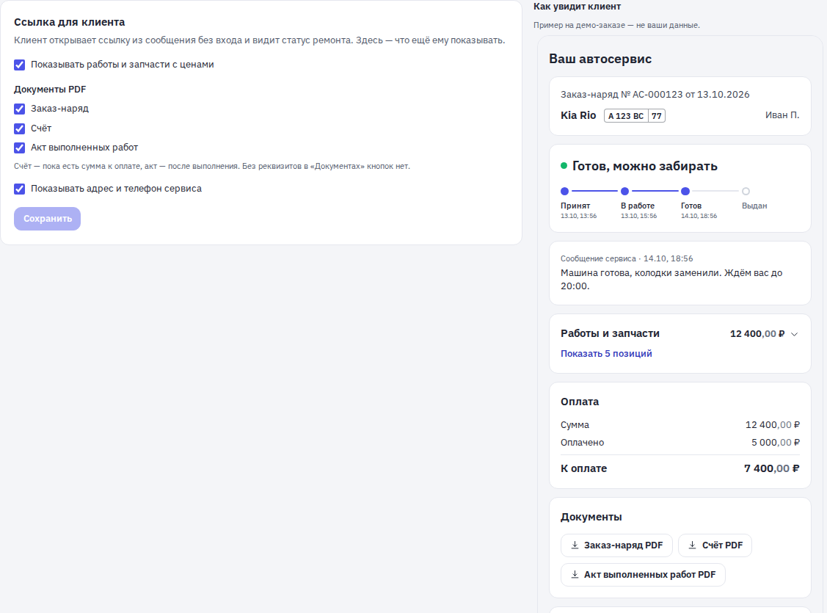Click the К оплате amount 7 400,00 ₽
Image resolution: width=827 pixels, height=613 pixels.
pos(772,468)
